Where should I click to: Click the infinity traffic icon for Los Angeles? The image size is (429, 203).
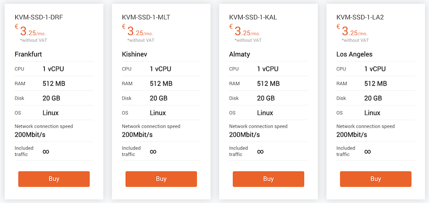pos(368,152)
